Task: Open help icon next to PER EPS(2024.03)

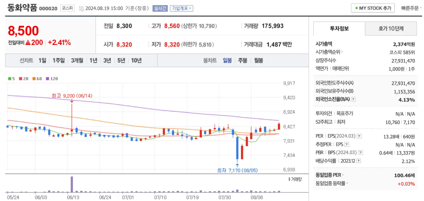Action: 359,136
